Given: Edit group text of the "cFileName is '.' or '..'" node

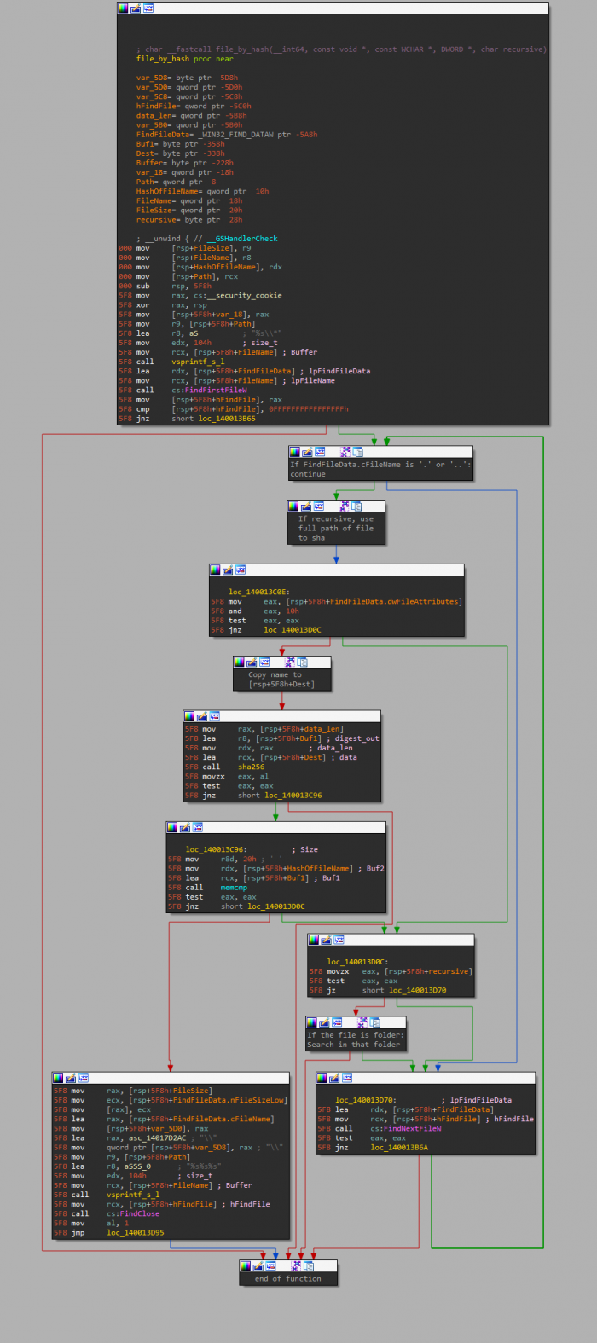Looking at the screenshot, I should pyautogui.click(x=306, y=452).
